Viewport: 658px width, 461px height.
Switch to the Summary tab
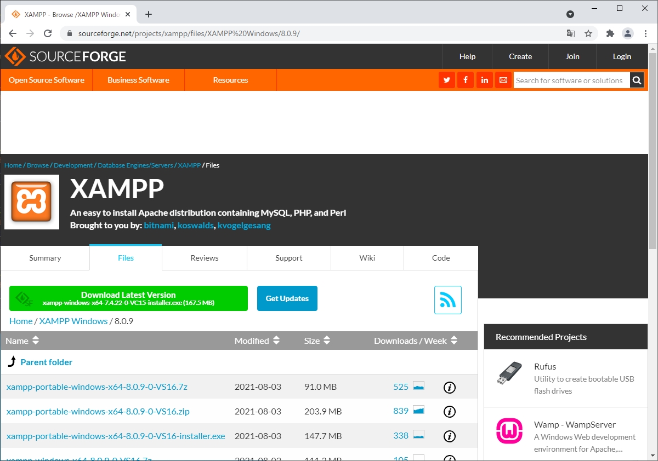coord(45,257)
